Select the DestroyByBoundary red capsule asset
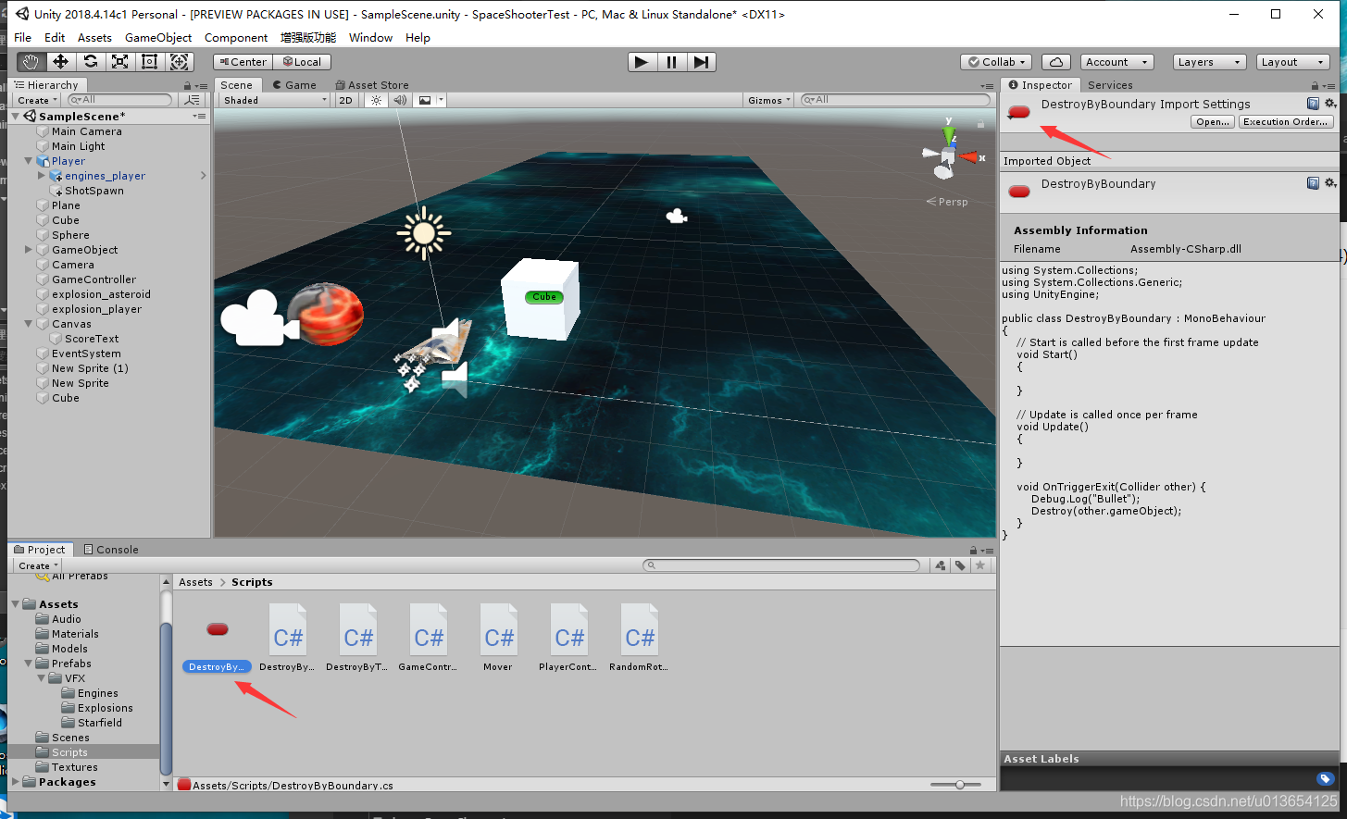The height and width of the screenshot is (819, 1347). [218, 638]
